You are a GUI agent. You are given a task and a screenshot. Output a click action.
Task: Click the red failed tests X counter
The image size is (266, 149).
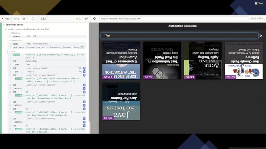pyautogui.click(x=26, y=19)
